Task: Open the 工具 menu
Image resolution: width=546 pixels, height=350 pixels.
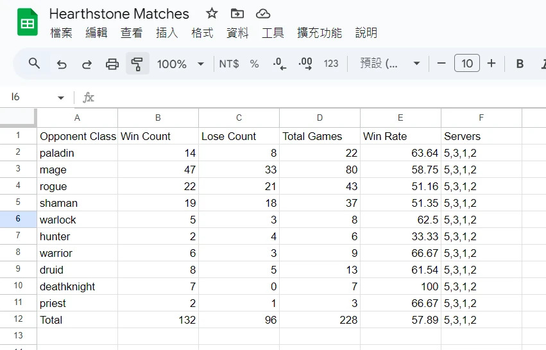Action: pos(273,33)
